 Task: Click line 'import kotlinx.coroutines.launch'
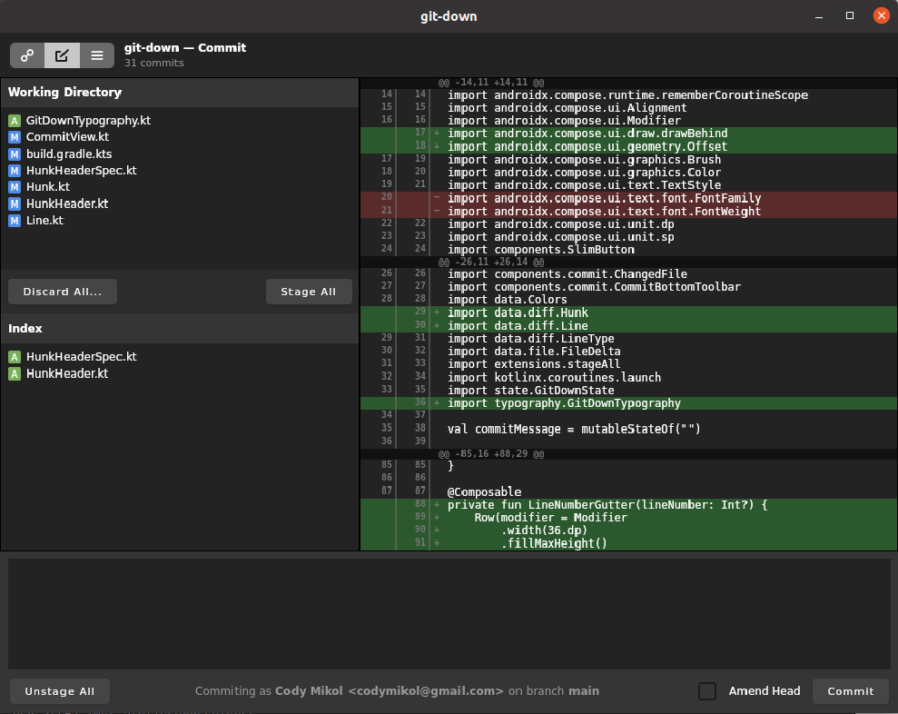click(628, 378)
